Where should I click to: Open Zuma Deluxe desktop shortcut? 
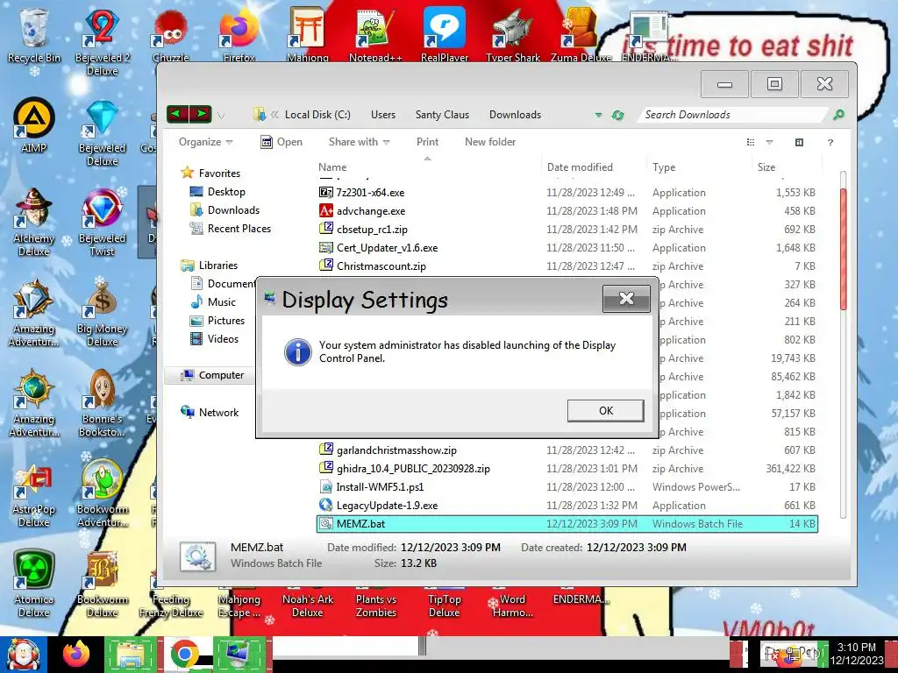581,35
